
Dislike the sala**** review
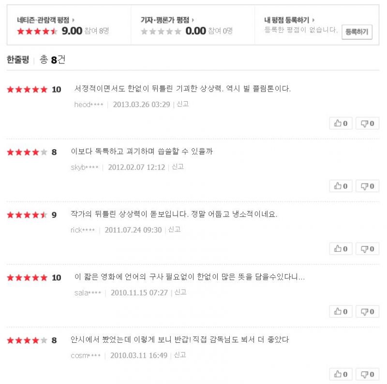point(367,311)
